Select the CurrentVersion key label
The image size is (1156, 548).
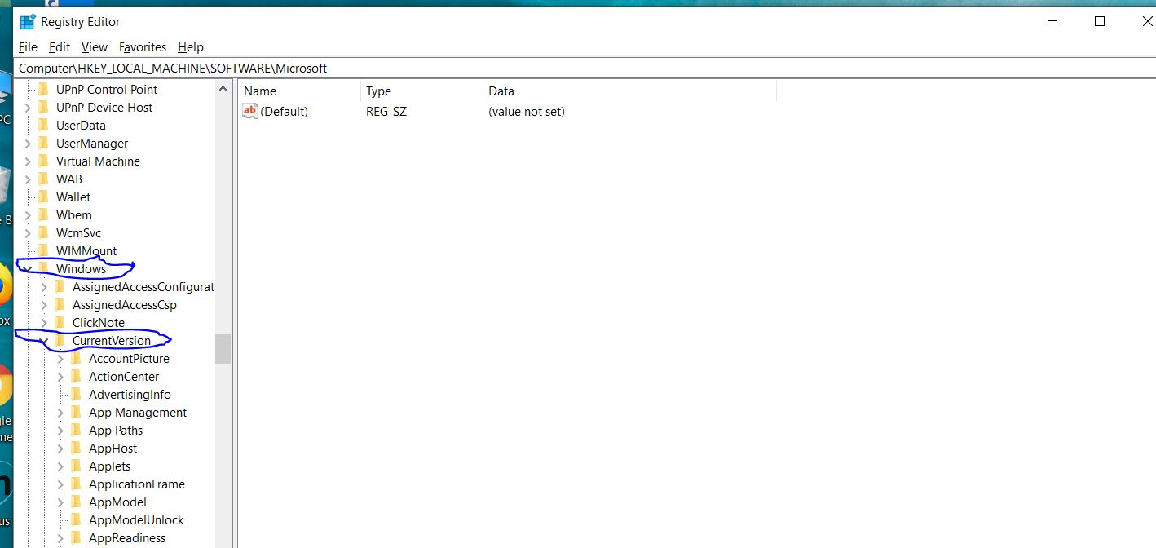point(112,341)
